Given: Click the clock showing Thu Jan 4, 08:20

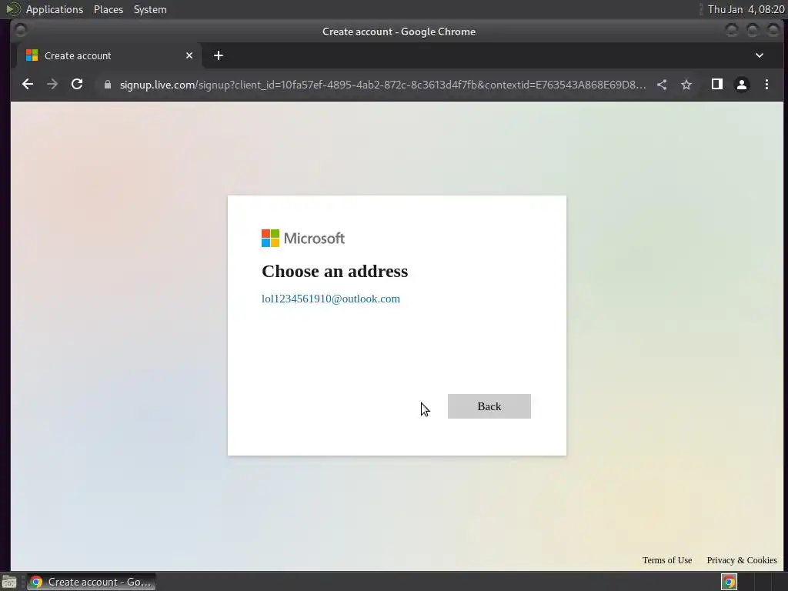Looking at the screenshot, I should click(746, 9).
